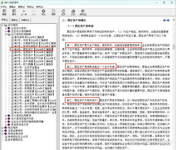Image resolution: width=176 pixels, height=150 pixels.
Task: Click the 查找 (Find) toolbar icon
Action: point(14,12)
